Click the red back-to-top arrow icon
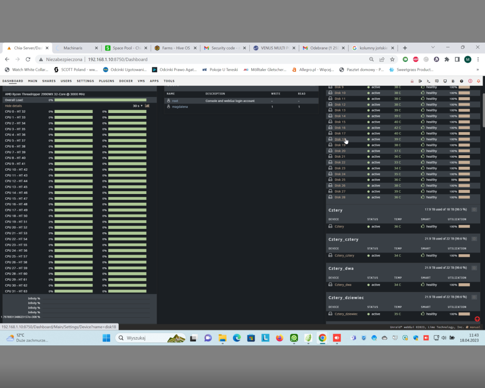Image resolution: width=485 pixels, height=388 pixels. coord(477,319)
